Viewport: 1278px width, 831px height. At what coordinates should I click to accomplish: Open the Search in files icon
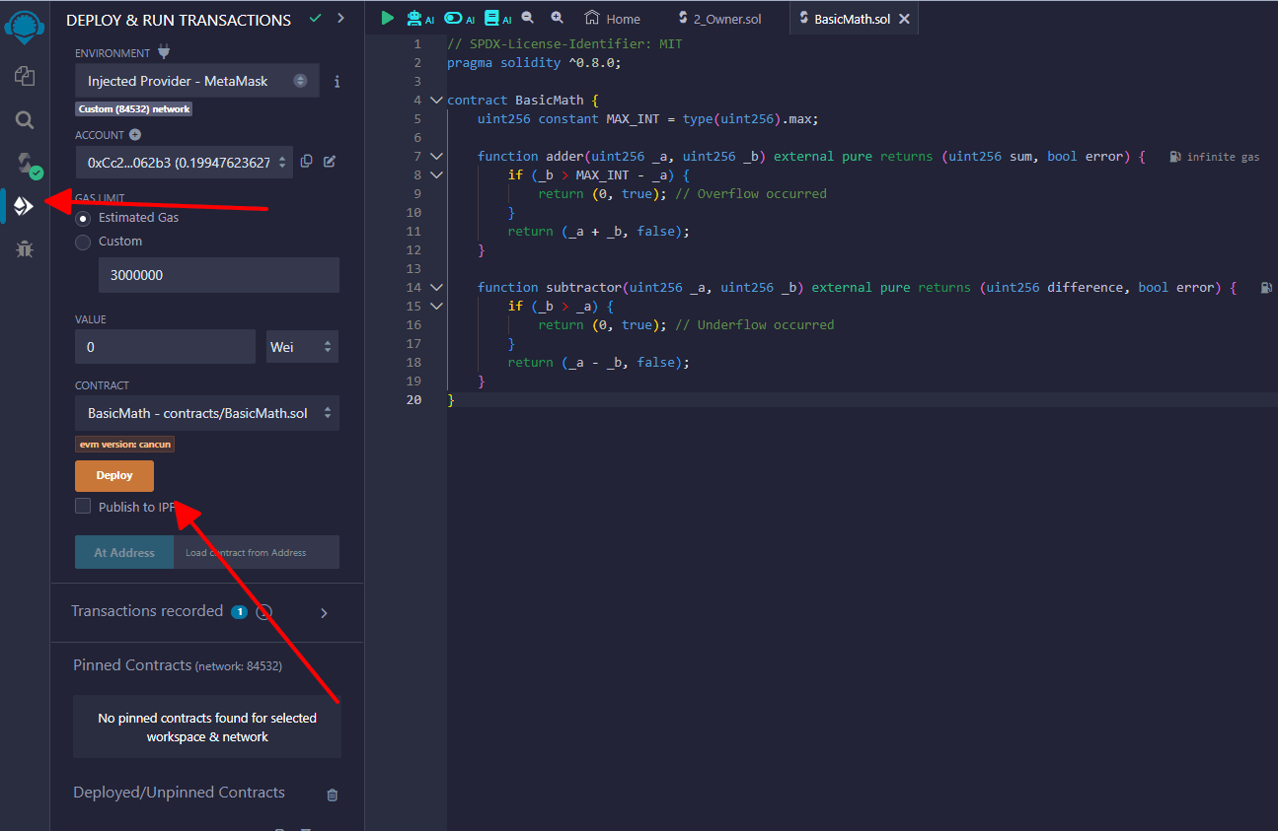pyautogui.click(x=25, y=120)
